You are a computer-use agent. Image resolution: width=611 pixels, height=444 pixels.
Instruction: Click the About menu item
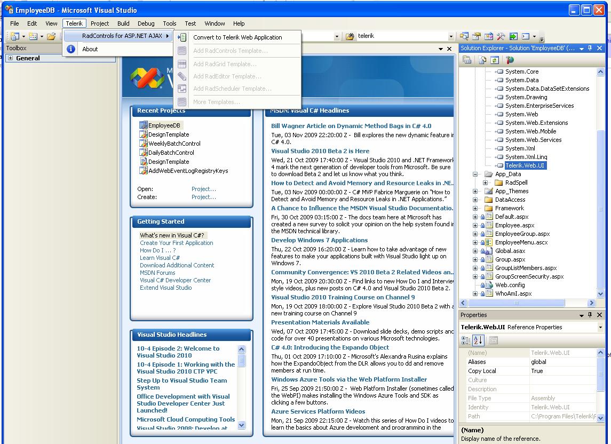coord(90,49)
